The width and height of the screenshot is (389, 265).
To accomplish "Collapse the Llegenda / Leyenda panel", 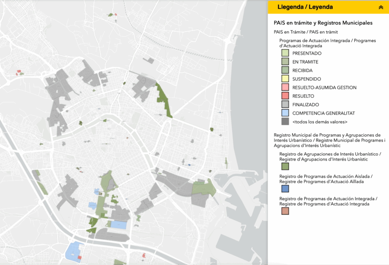I will tap(381, 7).
